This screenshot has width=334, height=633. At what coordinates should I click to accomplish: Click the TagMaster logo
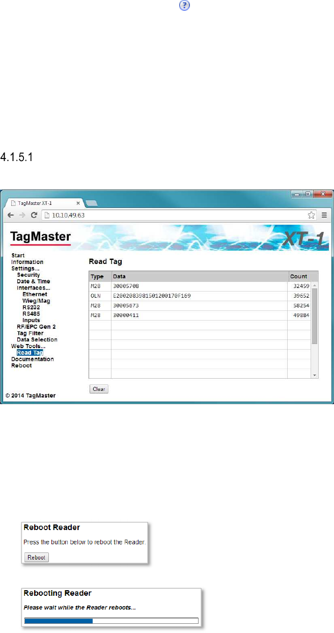point(41,238)
